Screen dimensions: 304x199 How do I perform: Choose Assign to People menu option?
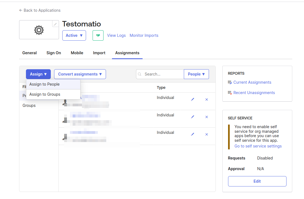[45, 84]
